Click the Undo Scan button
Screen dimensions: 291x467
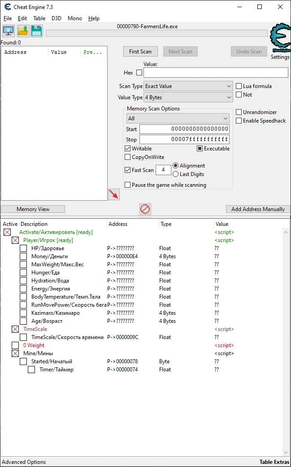(x=249, y=52)
